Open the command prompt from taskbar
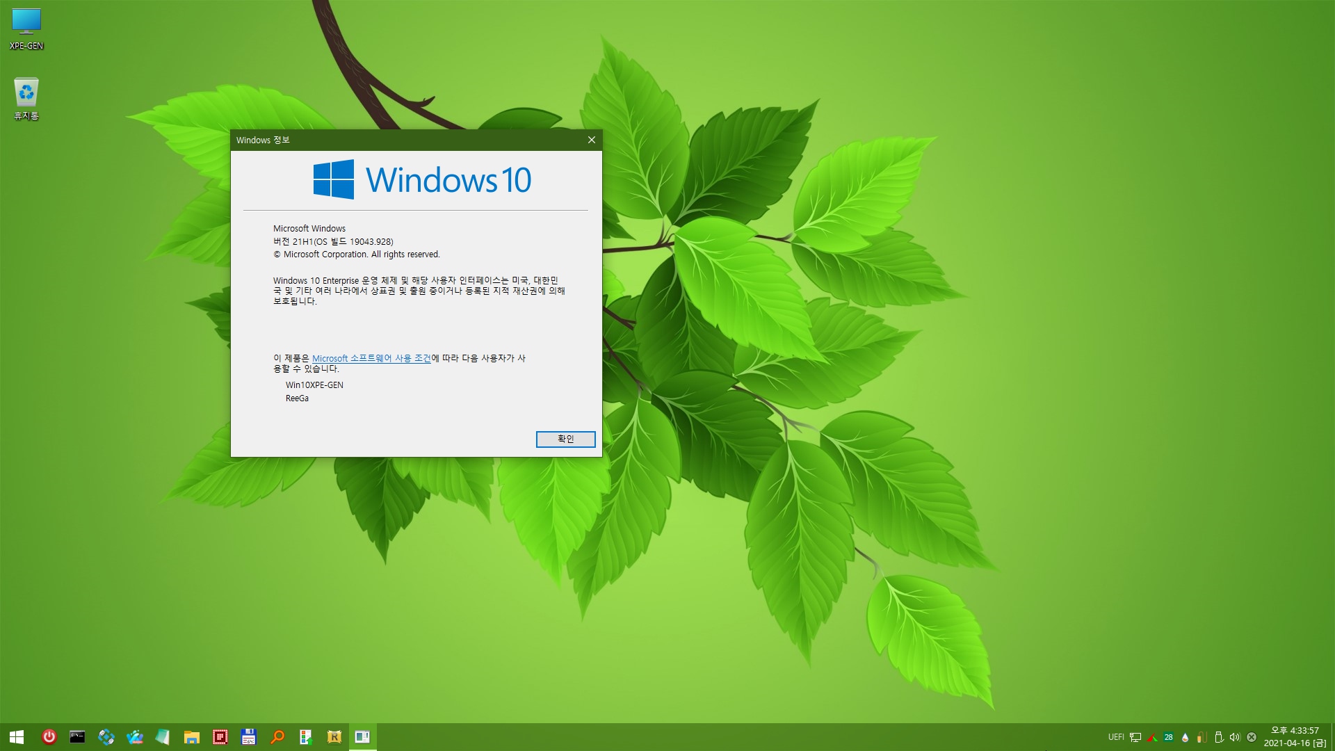 pyautogui.click(x=77, y=737)
